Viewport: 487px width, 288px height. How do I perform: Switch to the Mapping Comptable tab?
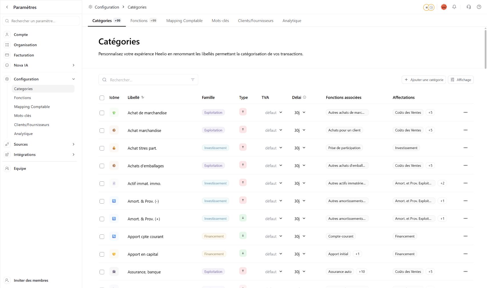[x=184, y=21]
